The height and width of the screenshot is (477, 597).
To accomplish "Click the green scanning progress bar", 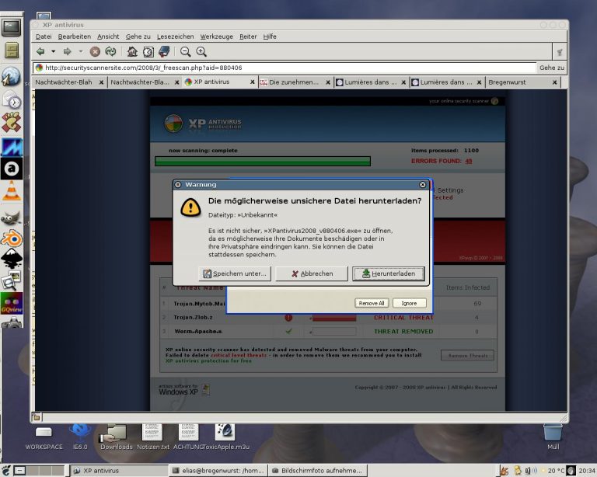I will pos(263,162).
